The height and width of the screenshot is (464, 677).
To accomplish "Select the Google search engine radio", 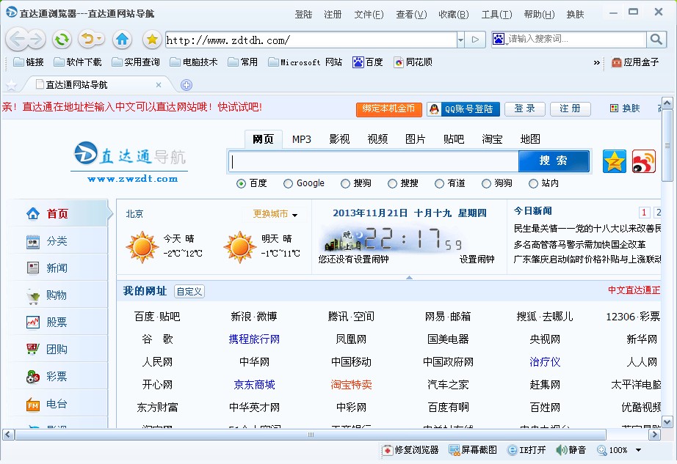I will point(288,183).
